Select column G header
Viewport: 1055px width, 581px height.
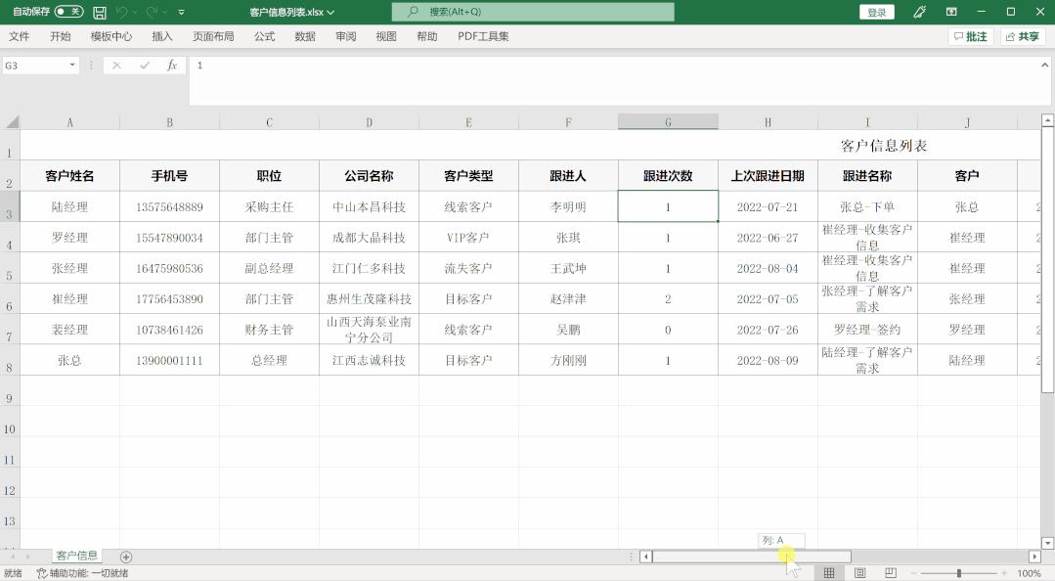[x=668, y=122]
